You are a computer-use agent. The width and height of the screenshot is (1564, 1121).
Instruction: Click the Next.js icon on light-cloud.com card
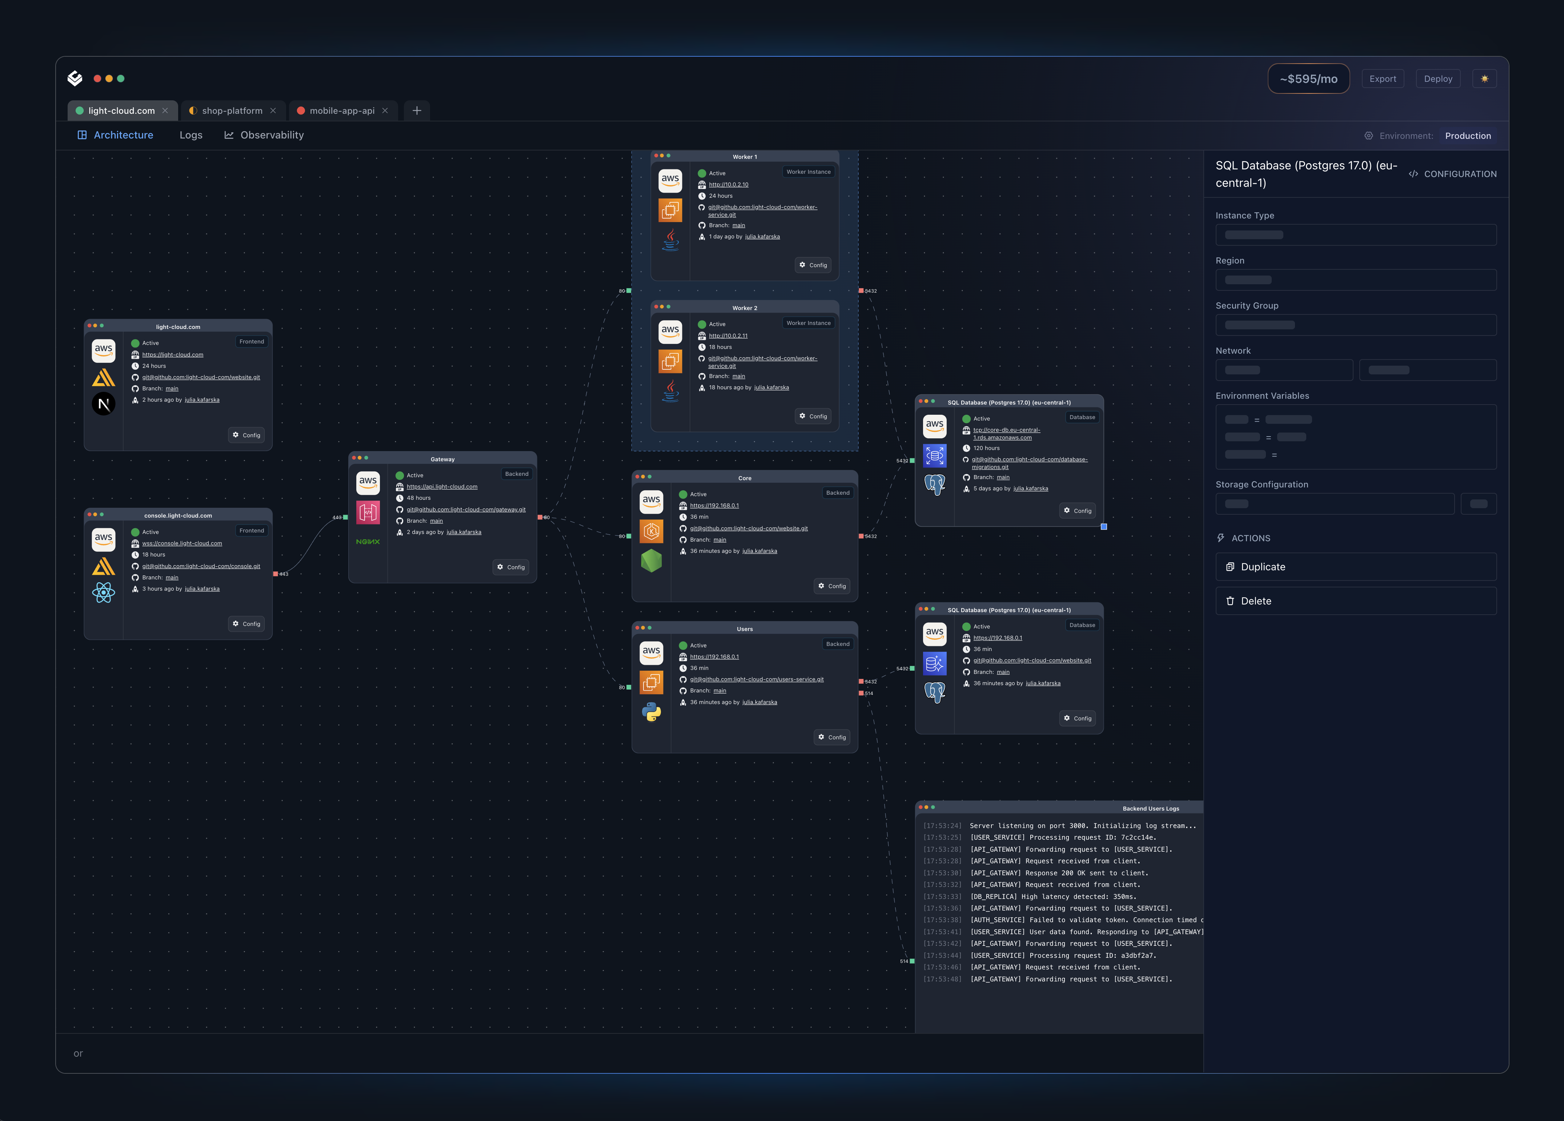click(104, 403)
